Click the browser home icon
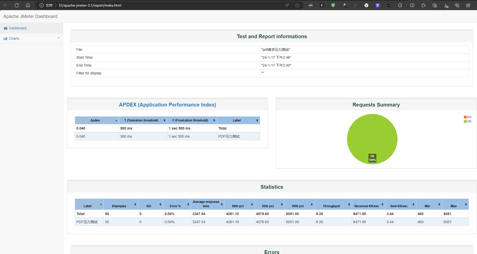The image size is (477, 254). pyautogui.click(x=28, y=5)
